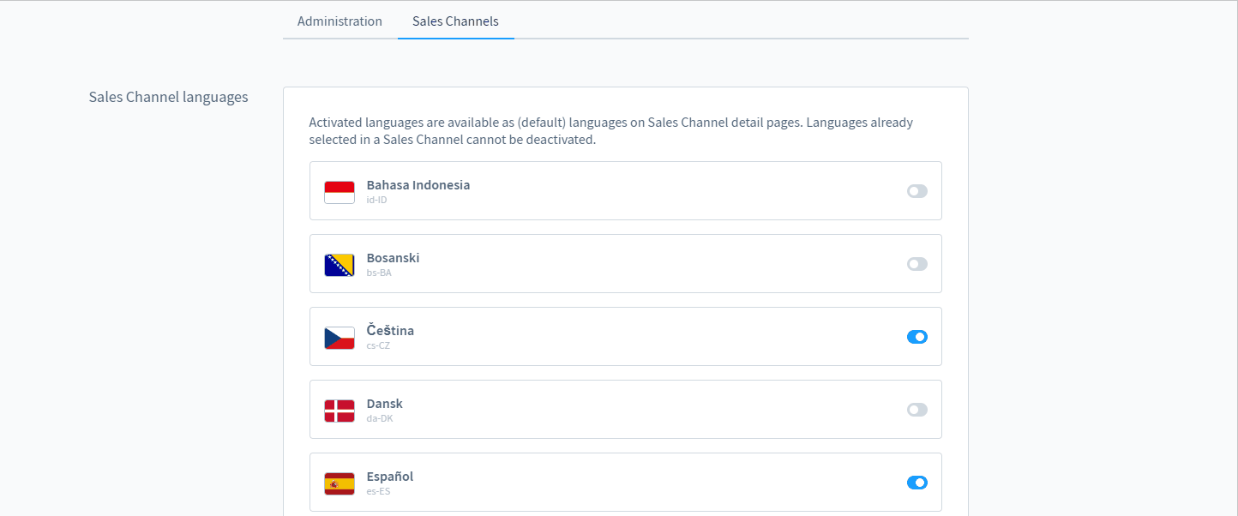Click the Bosnian flag icon
This screenshot has width=1238, height=516.
click(340, 265)
